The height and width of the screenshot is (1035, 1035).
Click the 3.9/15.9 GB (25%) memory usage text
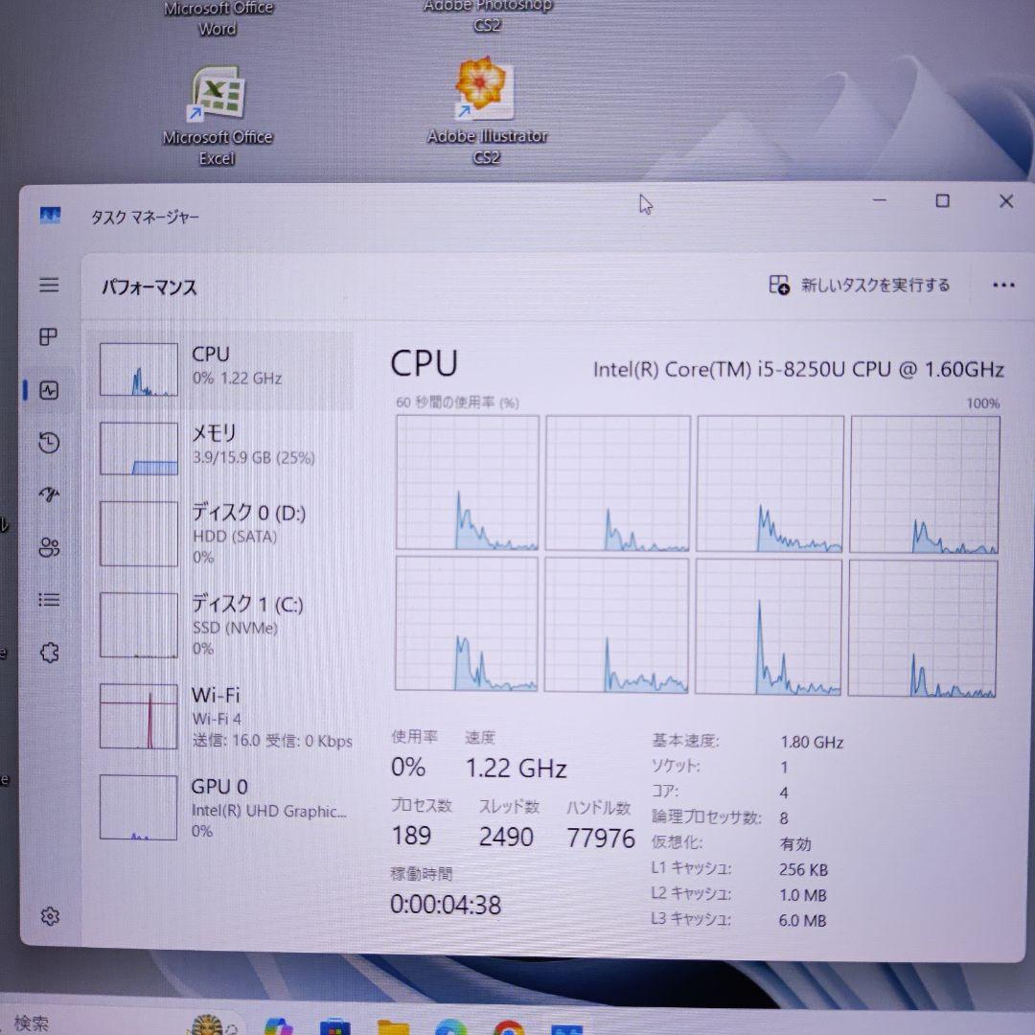point(253,457)
